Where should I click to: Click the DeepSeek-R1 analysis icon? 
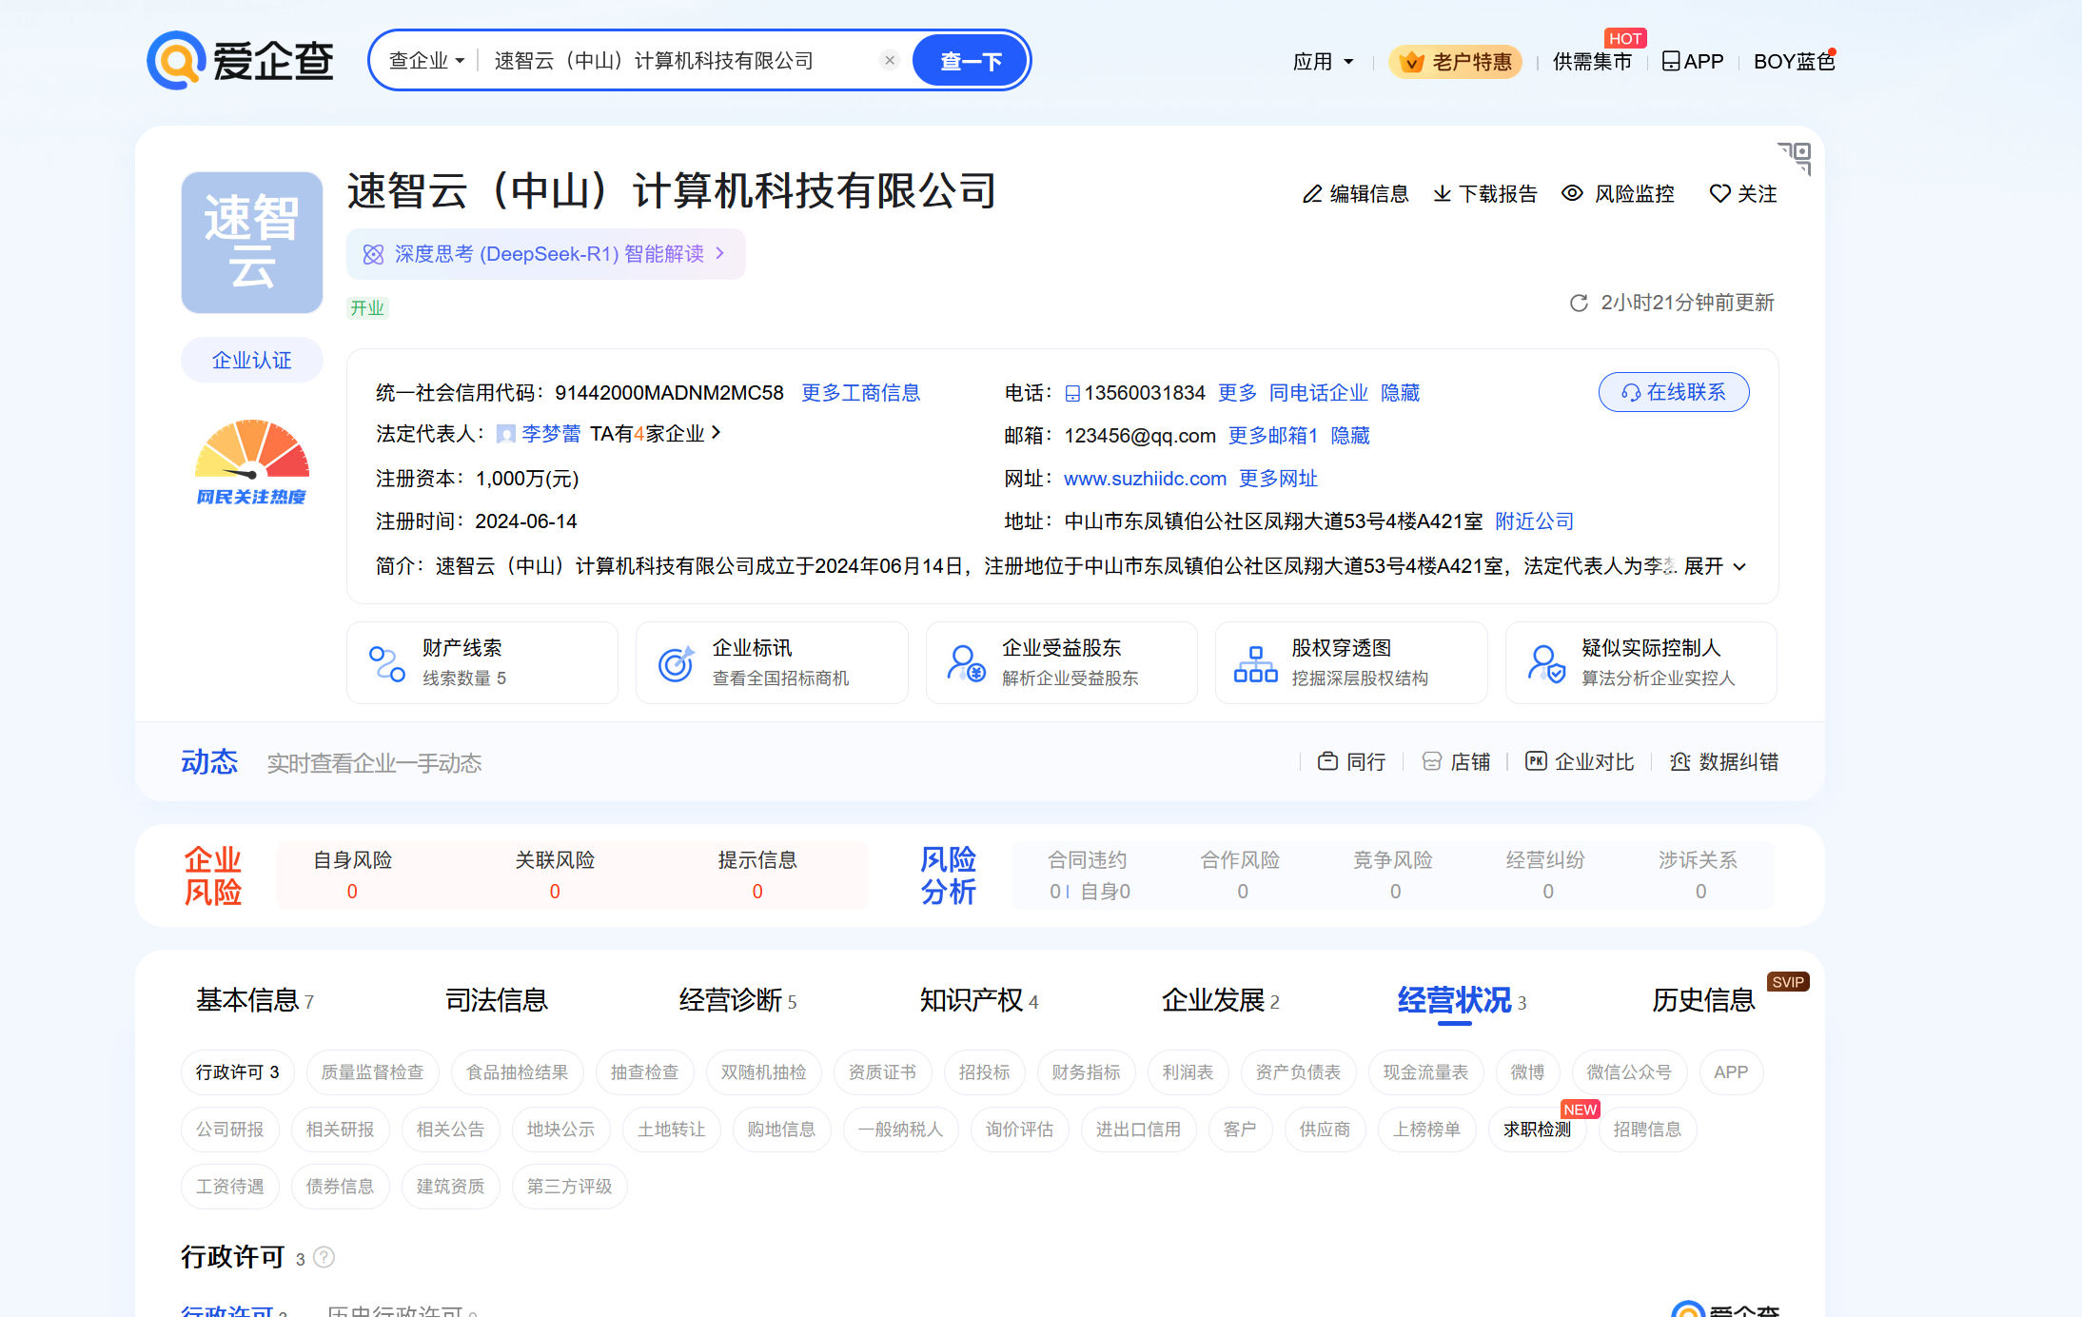373,254
